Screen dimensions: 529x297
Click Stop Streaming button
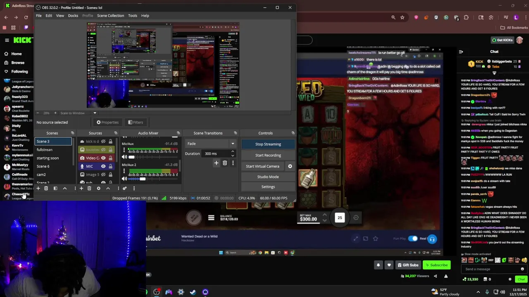268,144
